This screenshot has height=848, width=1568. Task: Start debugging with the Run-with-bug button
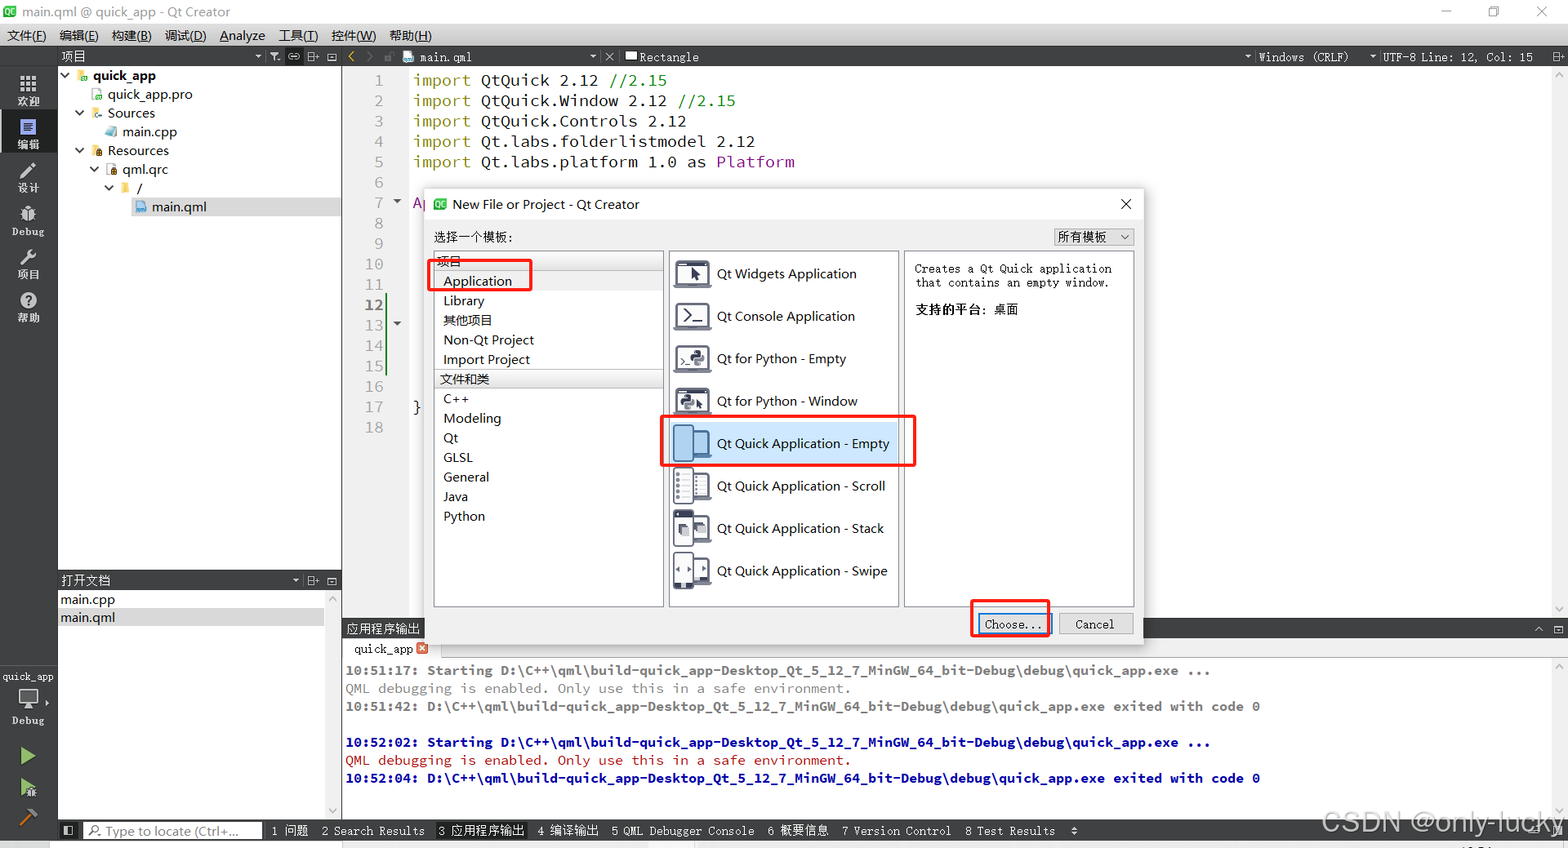[x=28, y=788]
